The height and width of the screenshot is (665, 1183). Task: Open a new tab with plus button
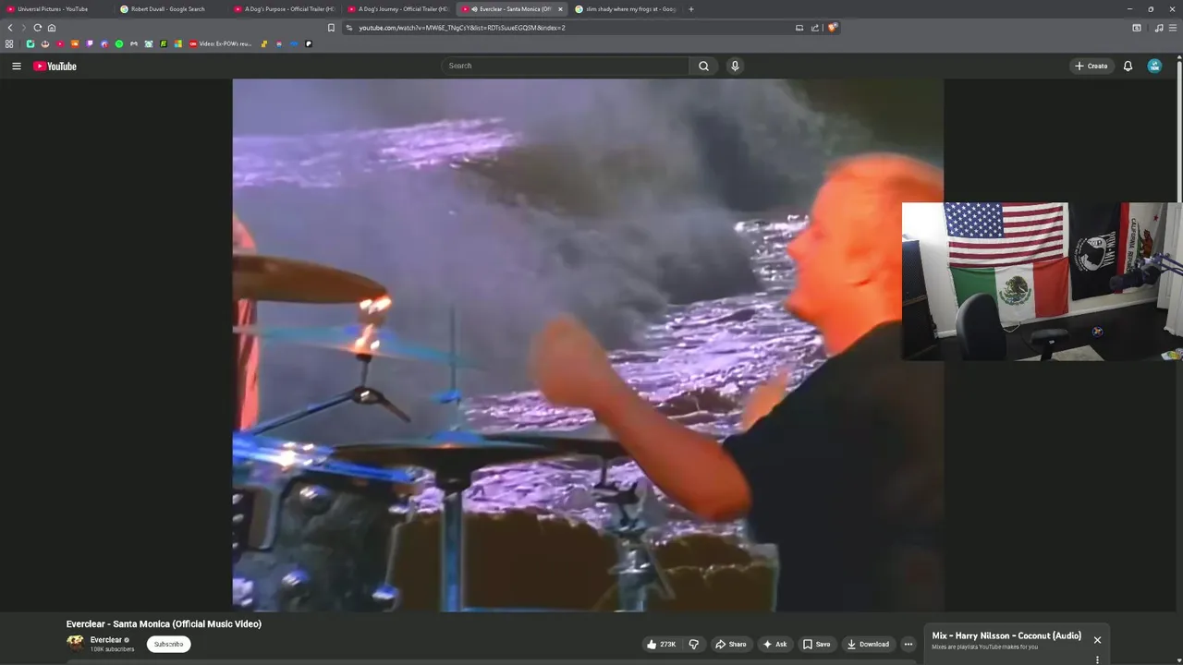[690, 9]
